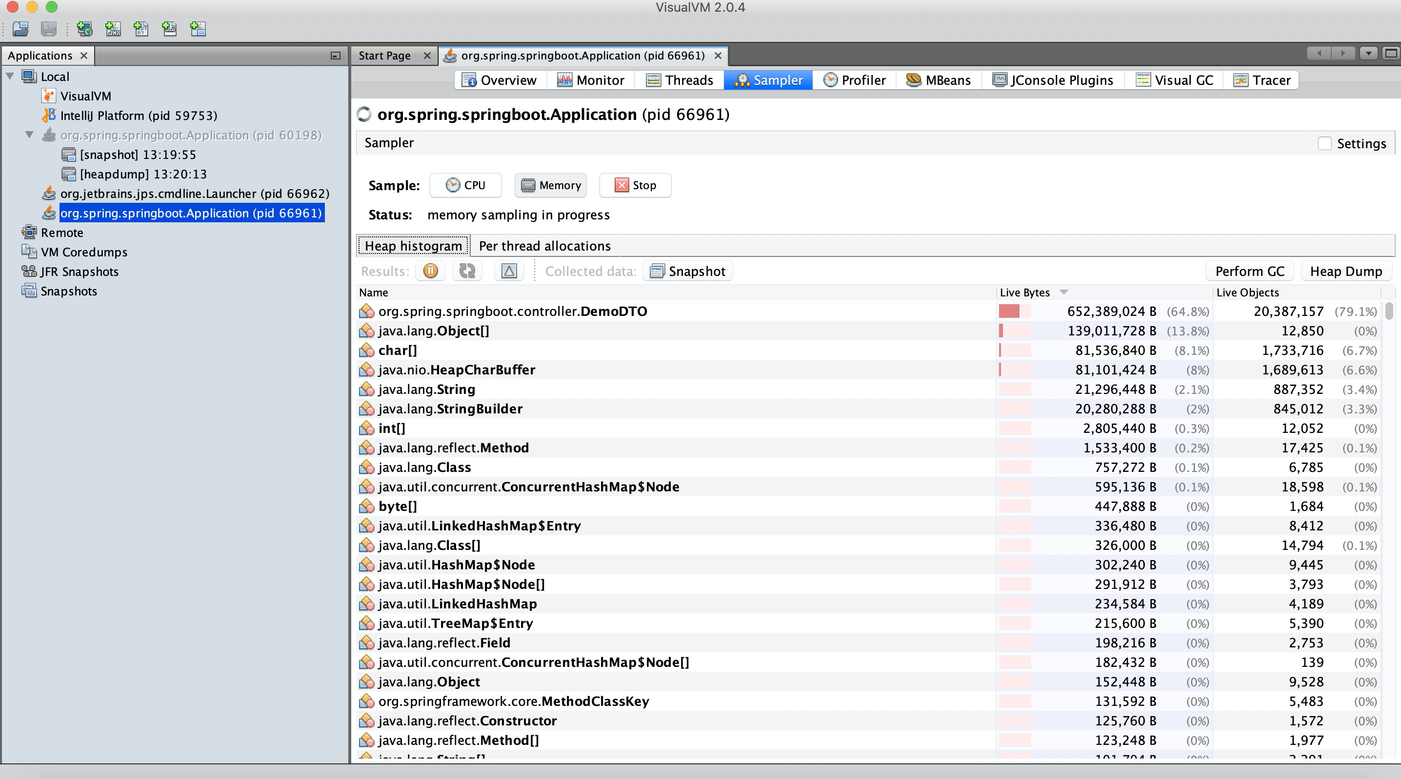Screen dimensions: 1401x779
Task: Switch to the JConsole Plugins tab
Action: point(1053,80)
